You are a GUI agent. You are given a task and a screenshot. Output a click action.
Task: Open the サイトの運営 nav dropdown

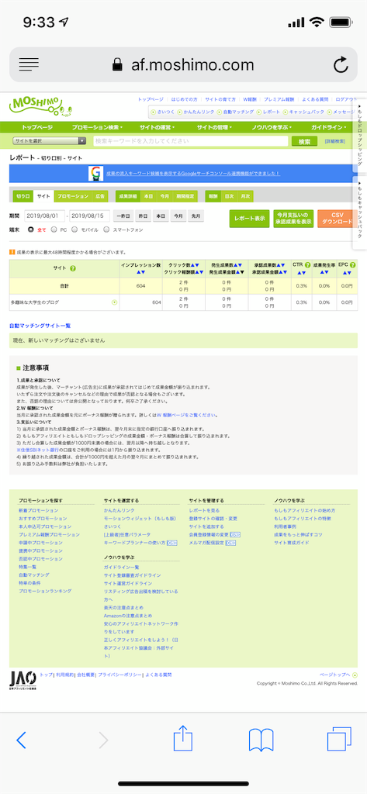point(158,127)
